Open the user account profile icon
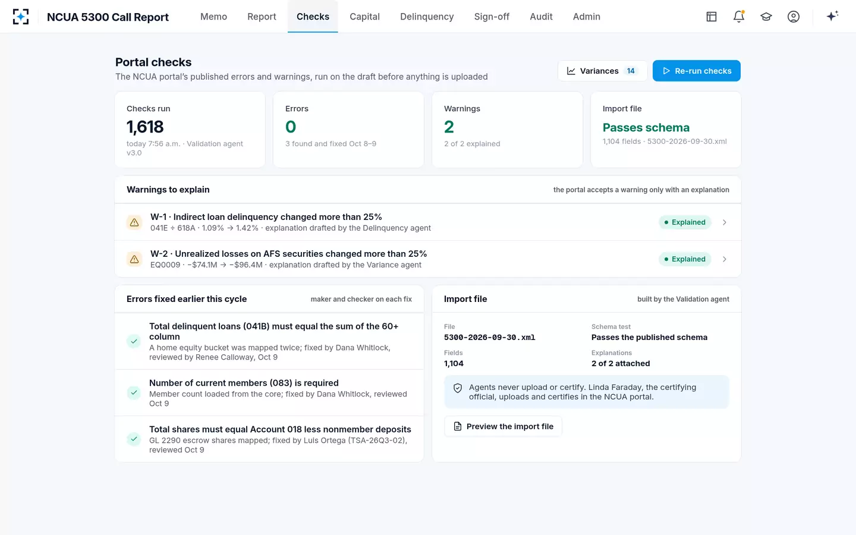 [x=794, y=17]
